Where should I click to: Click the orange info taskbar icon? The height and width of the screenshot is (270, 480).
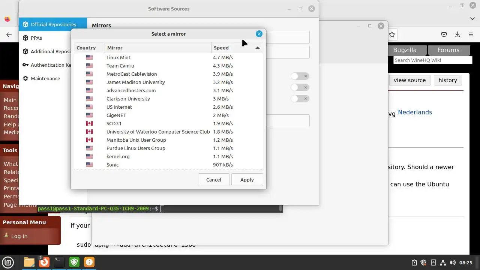pyautogui.click(x=89, y=262)
